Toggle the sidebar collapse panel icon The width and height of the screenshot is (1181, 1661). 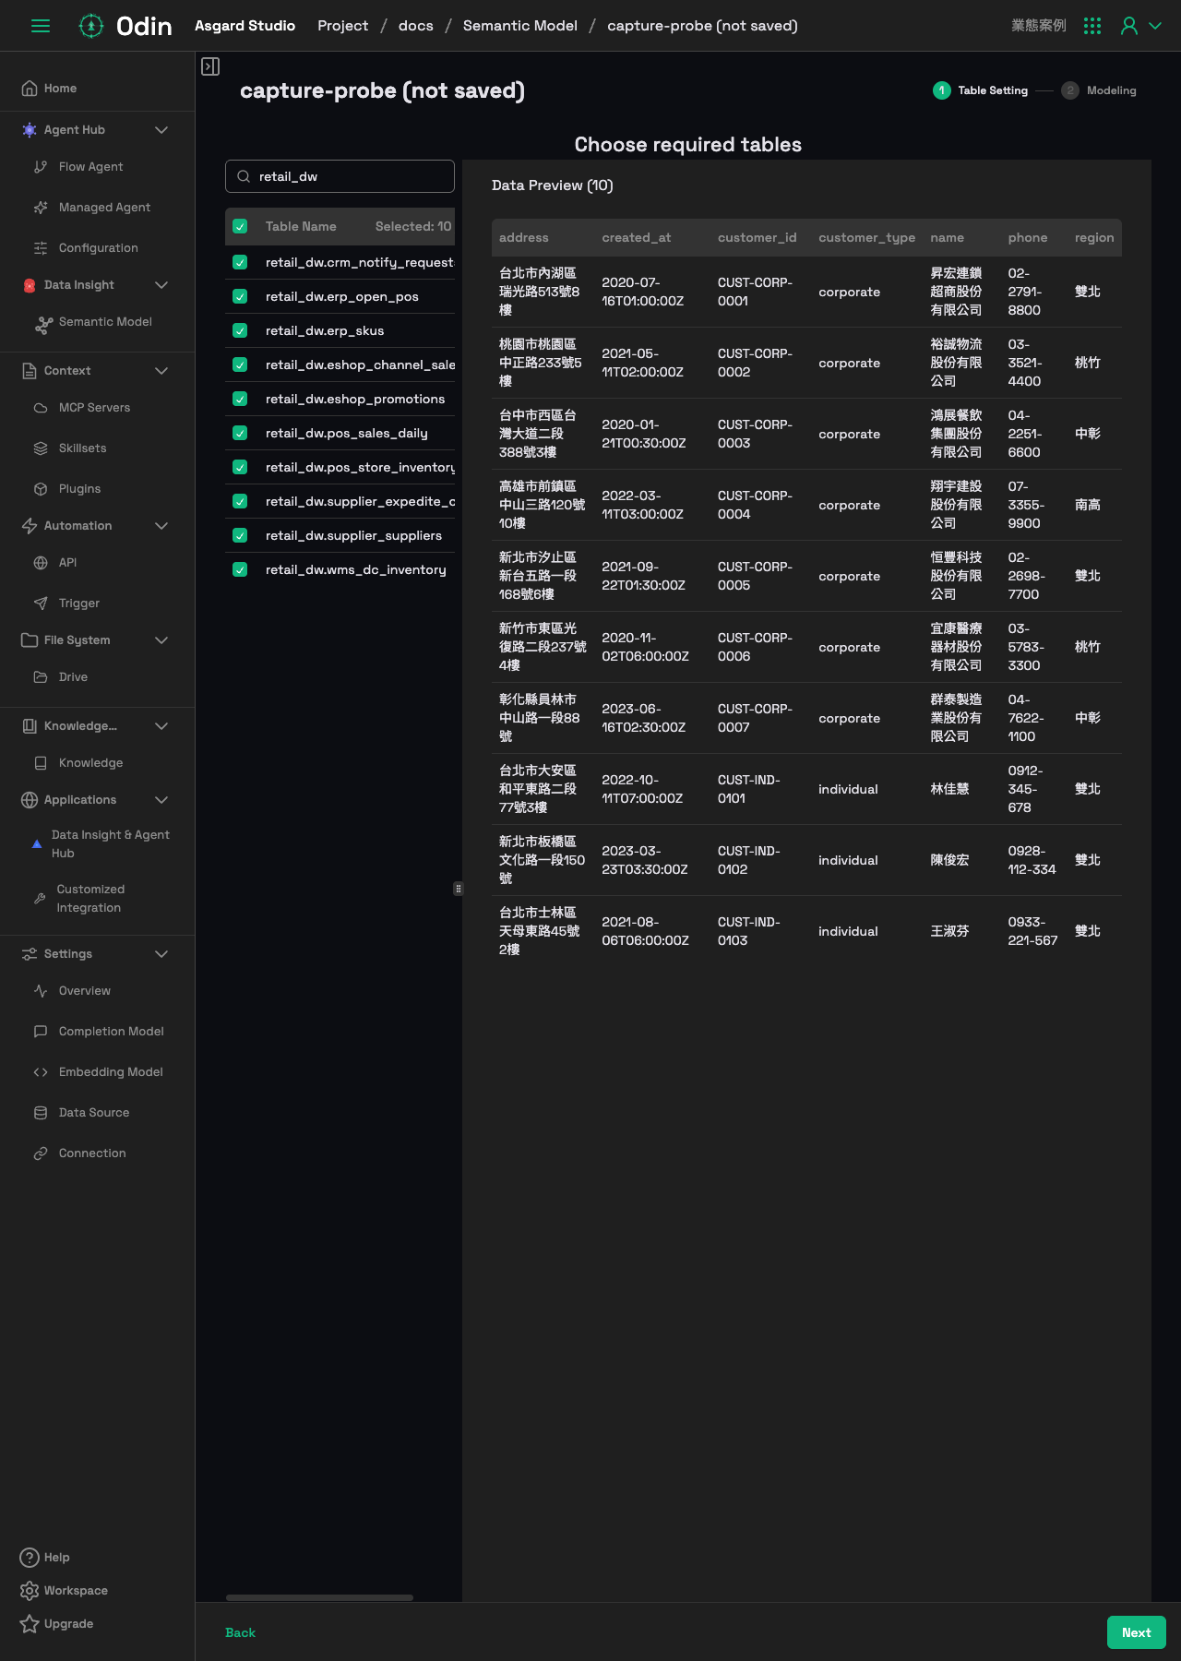(210, 66)
